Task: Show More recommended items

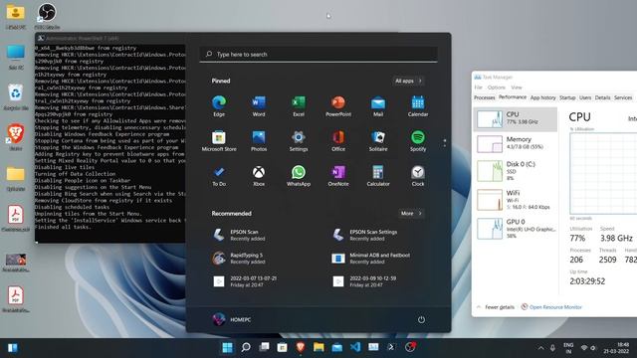Action: [x=411, y=213]
